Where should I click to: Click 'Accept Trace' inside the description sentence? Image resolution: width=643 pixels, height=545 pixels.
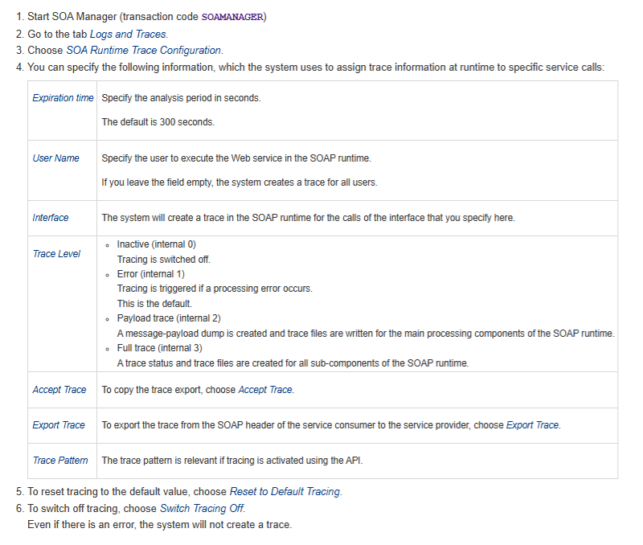click(x=265, y=390)
